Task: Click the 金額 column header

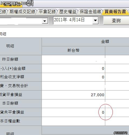Action: point(105,42)
